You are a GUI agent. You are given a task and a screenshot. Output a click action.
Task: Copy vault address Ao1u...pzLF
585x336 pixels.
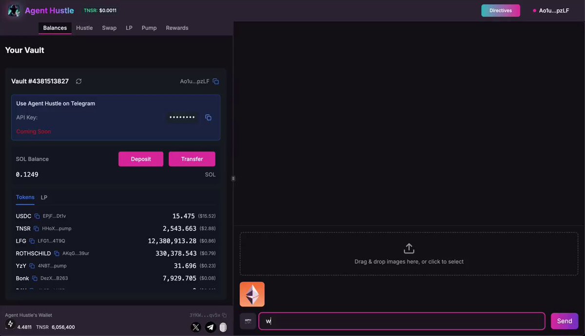[216, 81]
